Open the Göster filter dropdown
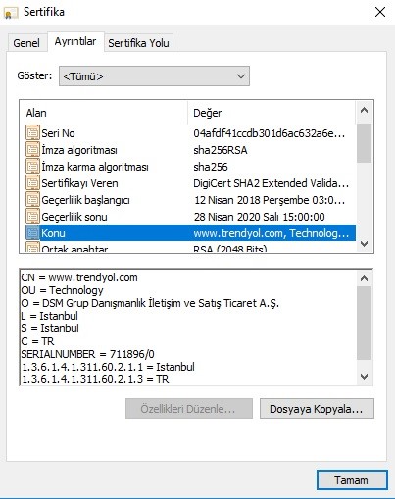Viewport: 395px width, 499px height. pos(154,76)
